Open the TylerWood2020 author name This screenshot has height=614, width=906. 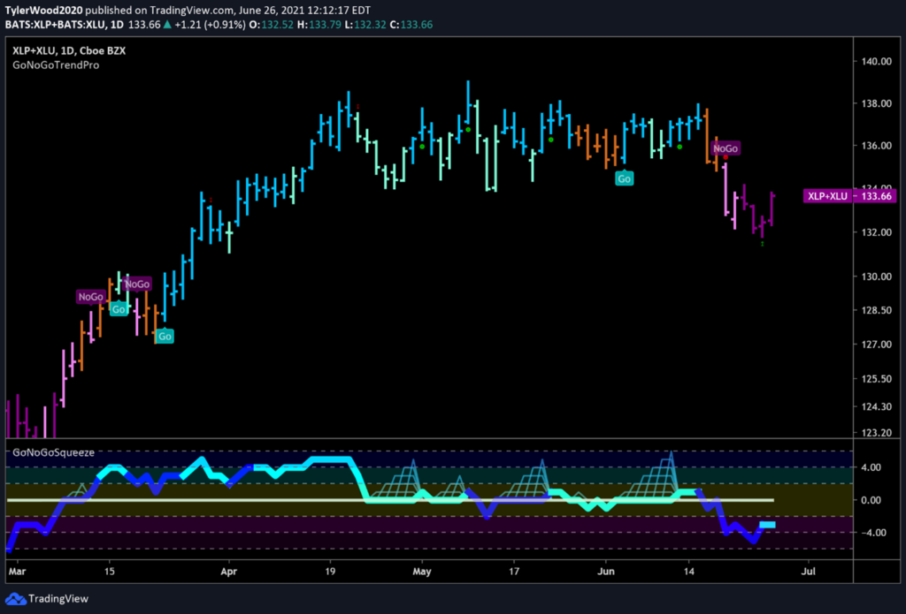pyautogui.click(x=44, y=11)
